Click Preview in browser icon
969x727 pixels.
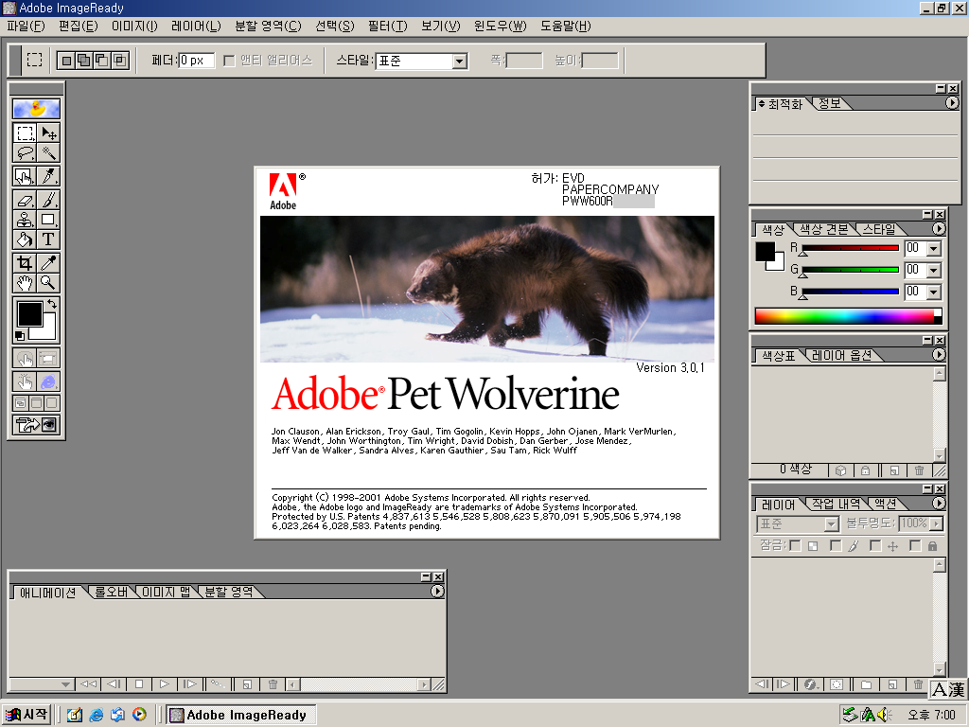[x=49, y=381]
